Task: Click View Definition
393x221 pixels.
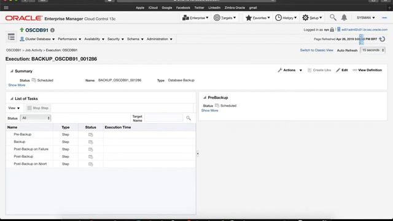Action: tap(367, 70)
